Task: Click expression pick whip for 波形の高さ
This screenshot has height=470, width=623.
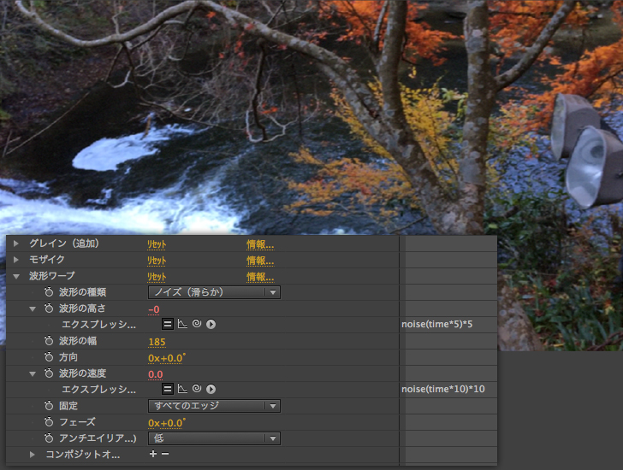Action: pos(196,325)
